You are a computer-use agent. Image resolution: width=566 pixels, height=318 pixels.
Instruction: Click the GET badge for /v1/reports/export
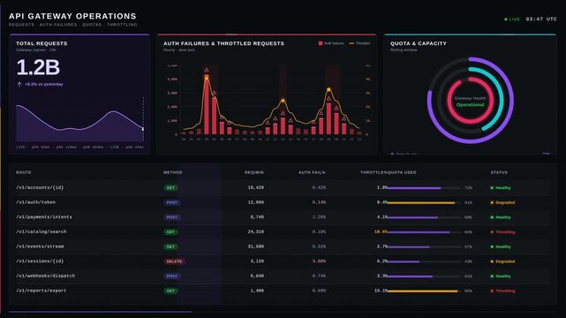pos(170,291)
